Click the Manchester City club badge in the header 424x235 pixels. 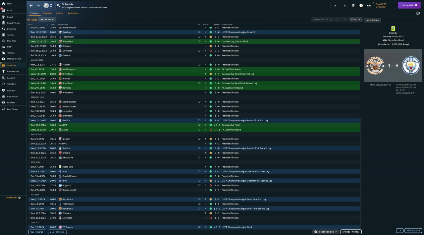click(x=46, y=6)
